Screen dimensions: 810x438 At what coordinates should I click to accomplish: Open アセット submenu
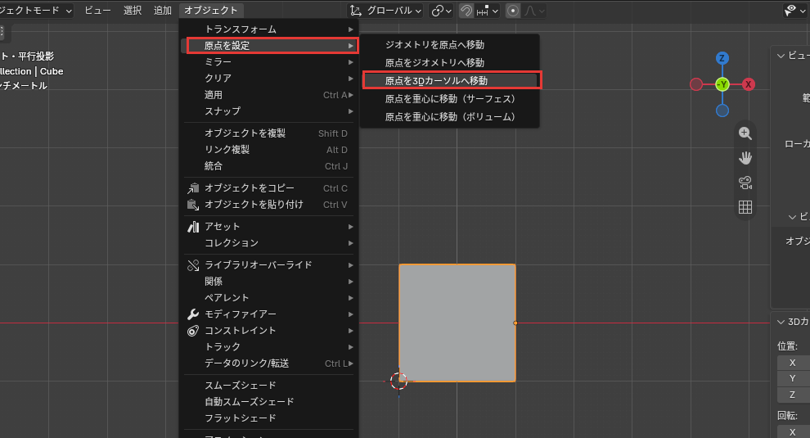pyautogui.click(x=269, y=227)
